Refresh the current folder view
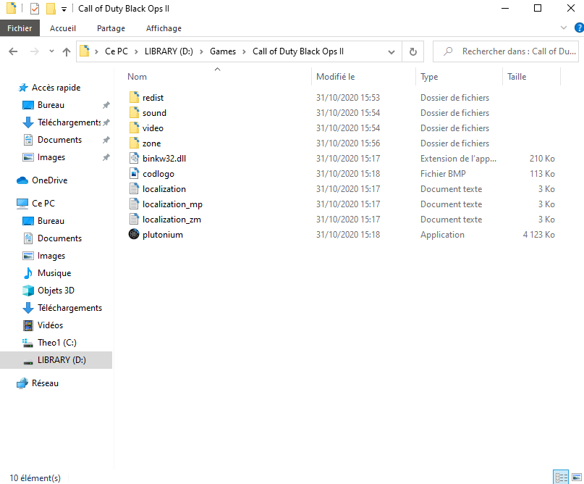This screenshot has width=584, height=484. pyautogui.click(x=412, y=51)
